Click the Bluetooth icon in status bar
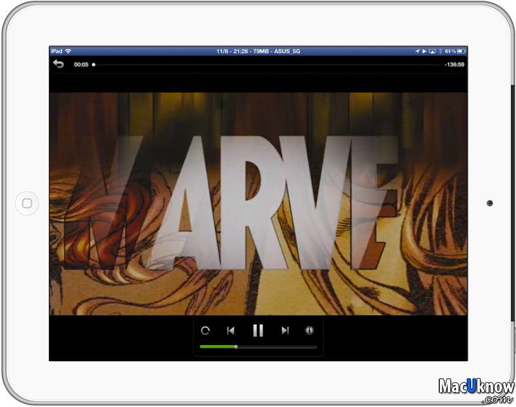516x407 pixels. (x=441, y=51)
